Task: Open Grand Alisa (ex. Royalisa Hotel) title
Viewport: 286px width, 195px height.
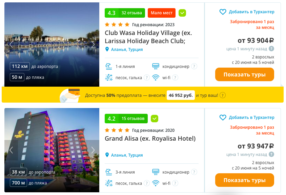Action: coord(150,139)
